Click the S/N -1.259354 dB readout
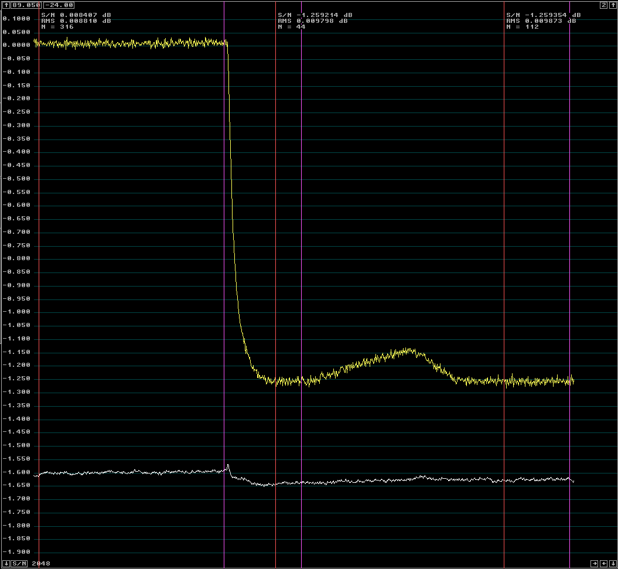 tap(544, 15)
